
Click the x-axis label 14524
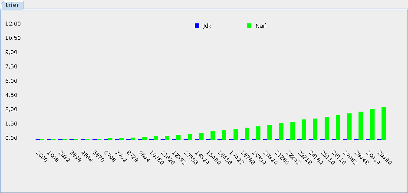(x=202, y=158)
